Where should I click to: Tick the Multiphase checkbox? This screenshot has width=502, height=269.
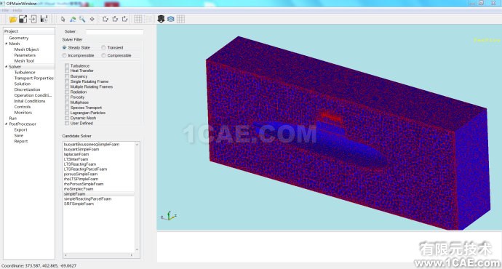pos(67,103)
